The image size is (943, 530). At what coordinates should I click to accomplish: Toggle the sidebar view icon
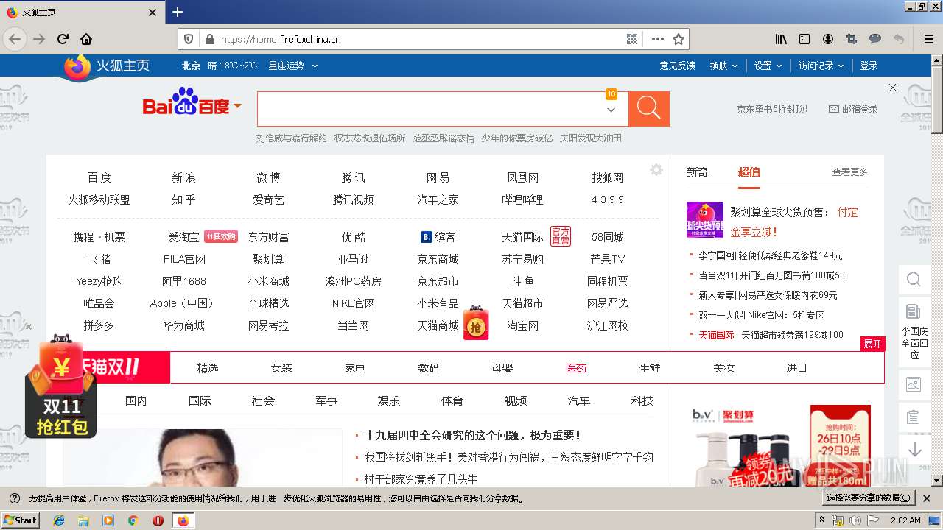pos(804,39)
